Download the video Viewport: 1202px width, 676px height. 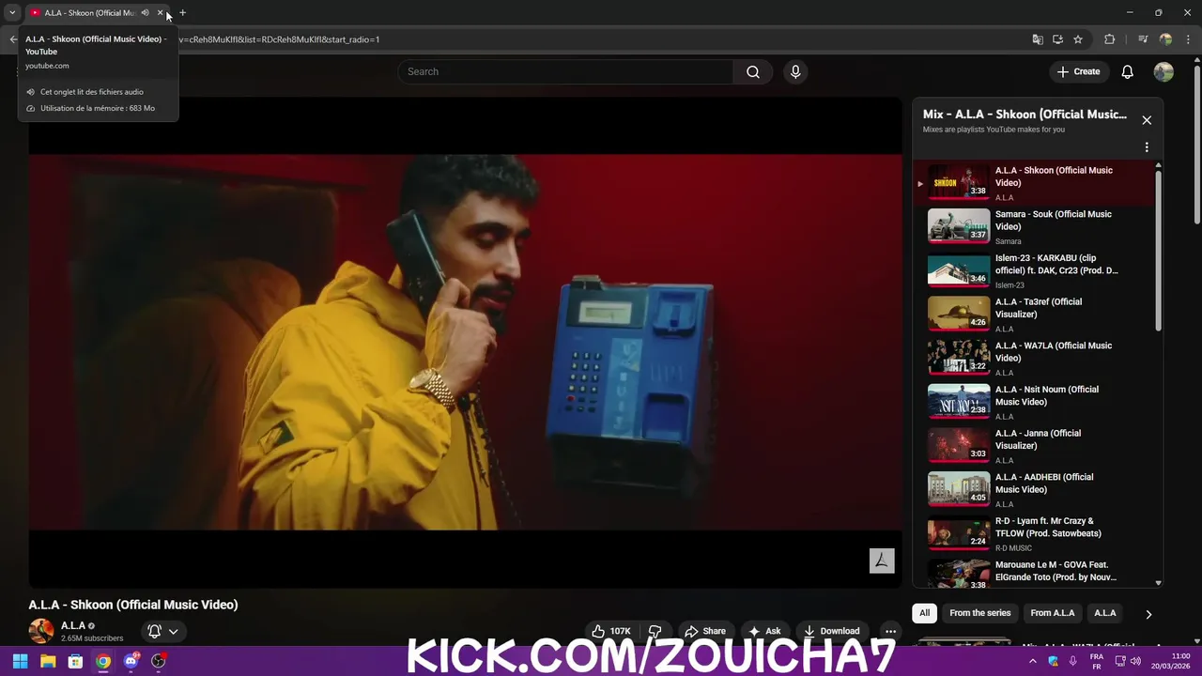pyautogui.click(x=831, y=631)
